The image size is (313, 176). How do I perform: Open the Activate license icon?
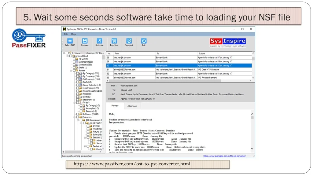point(99,41)
